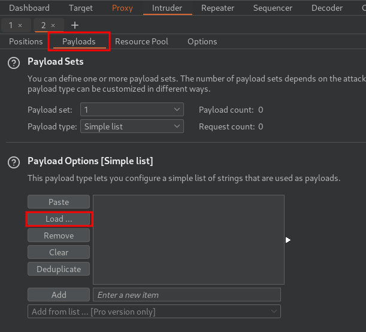The height and width of the screenshot is (332, 366).
Task: Switch to the Proxy tab
Action: [122, 8]
